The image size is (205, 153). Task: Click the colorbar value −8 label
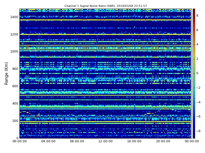point(198,131)
